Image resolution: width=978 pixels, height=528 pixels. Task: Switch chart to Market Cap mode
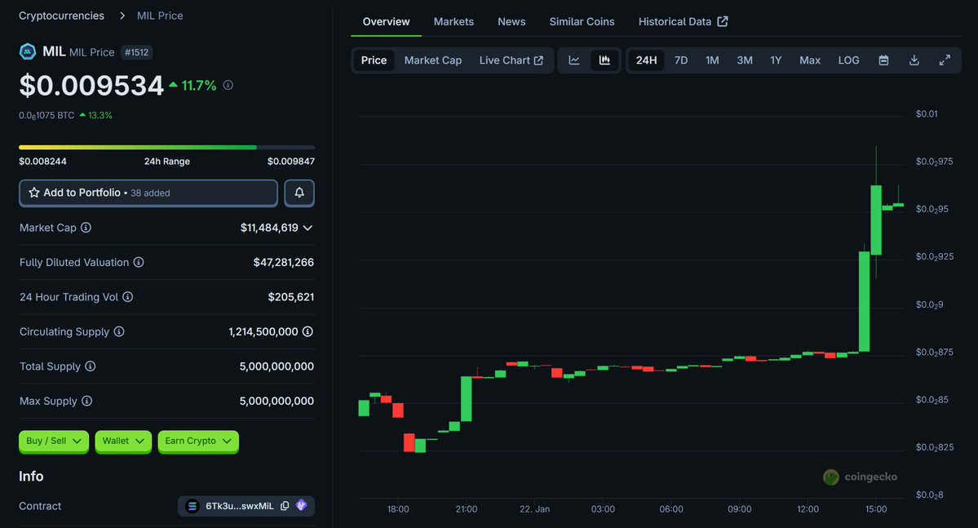click(433, 60)
